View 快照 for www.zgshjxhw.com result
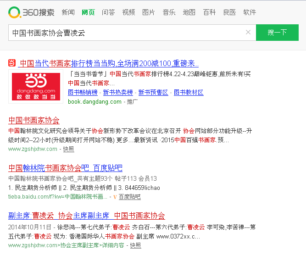Screen dimensions: 306x255 [68, 149]
